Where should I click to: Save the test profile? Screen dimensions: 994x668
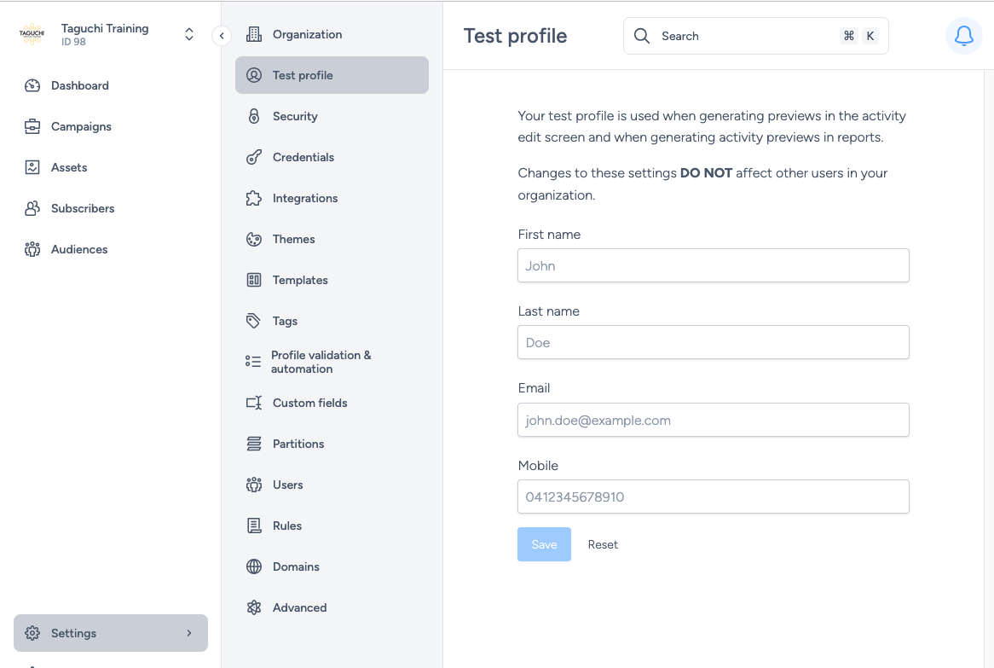click(544, 544)
